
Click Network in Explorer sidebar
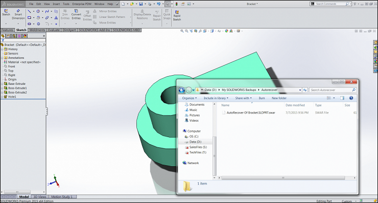(x=191, y=163)
